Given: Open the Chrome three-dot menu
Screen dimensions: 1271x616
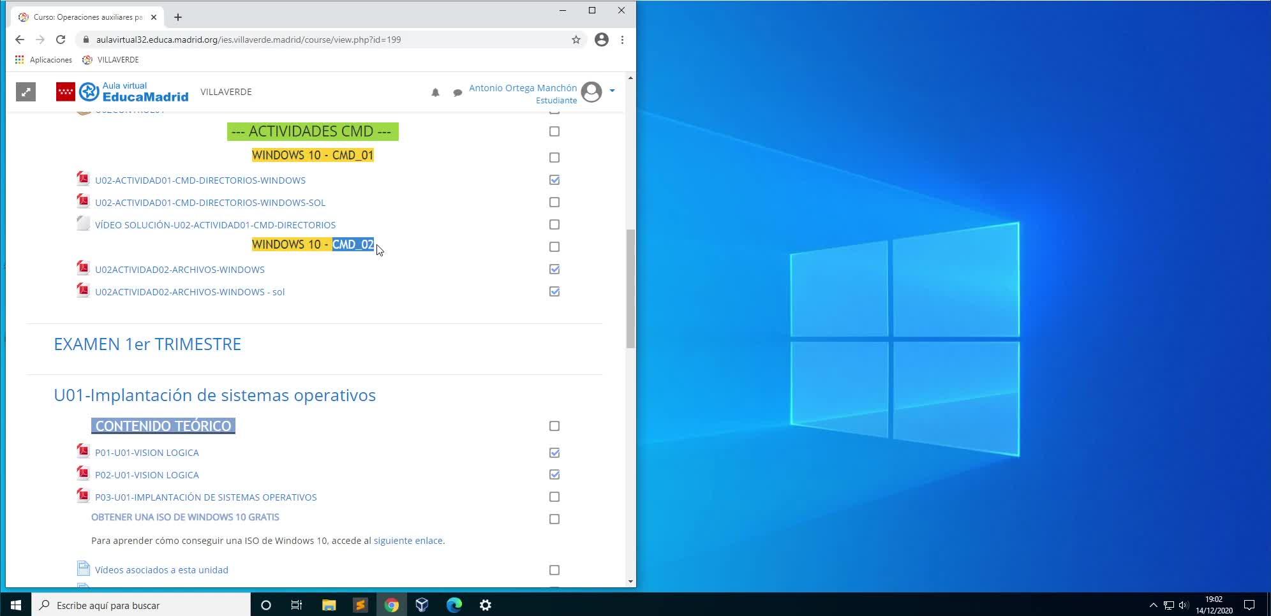Looking at the screenshot, I should [622, 40].
